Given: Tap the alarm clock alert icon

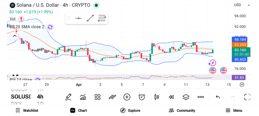Looking at the screenshot, I should [x=142, y=97].
